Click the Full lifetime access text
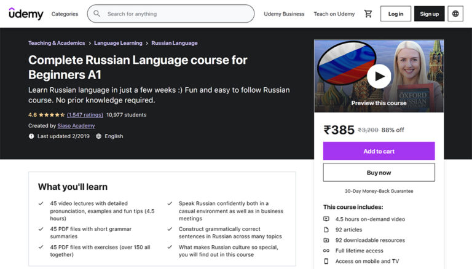Viewport: 472px width, 269px height. [x=360, y=251]
